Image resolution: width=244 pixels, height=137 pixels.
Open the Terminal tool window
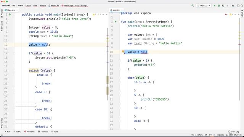43,132
